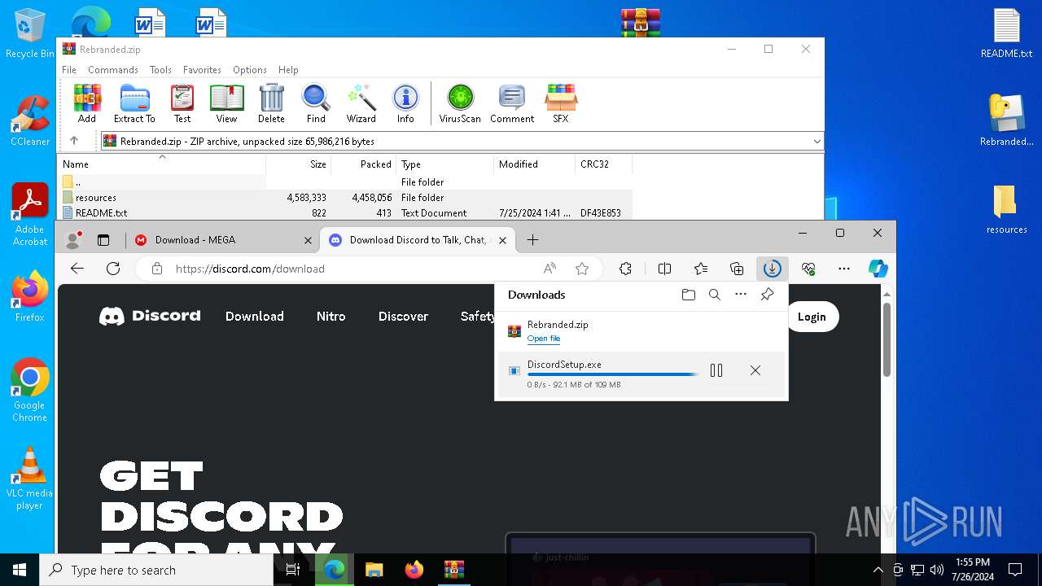The width and height of the screenshot is (1042, 586).
Task: Go up one folder level in WinRAR
Action: [74, 141]
